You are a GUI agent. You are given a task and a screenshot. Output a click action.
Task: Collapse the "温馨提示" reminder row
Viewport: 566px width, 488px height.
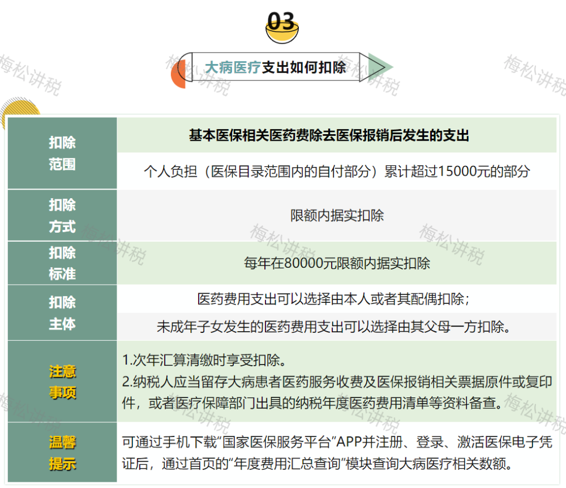coord(62,453)
